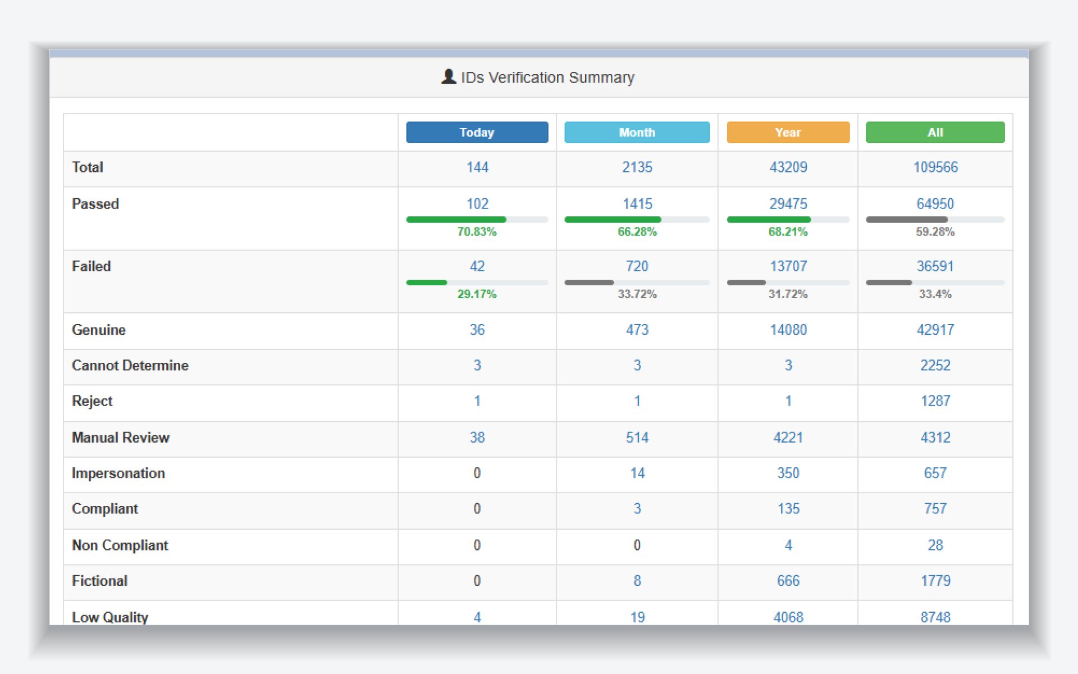The width and height of the screenshot is (1078, 674).
Task: Click the Passed Today progress bar at 70.83%
Action: 477,220
